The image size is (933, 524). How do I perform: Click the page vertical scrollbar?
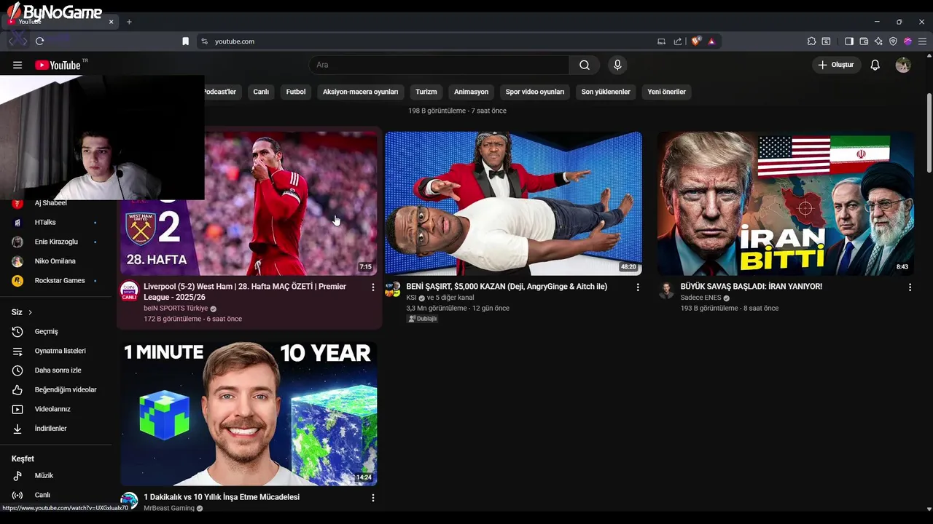[x=929, y=133]
